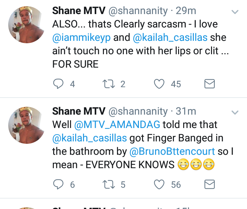Open Shane MTV name on the 29m tweet
The height and width of the screenshot is (209, 247).
click(79, 11)
